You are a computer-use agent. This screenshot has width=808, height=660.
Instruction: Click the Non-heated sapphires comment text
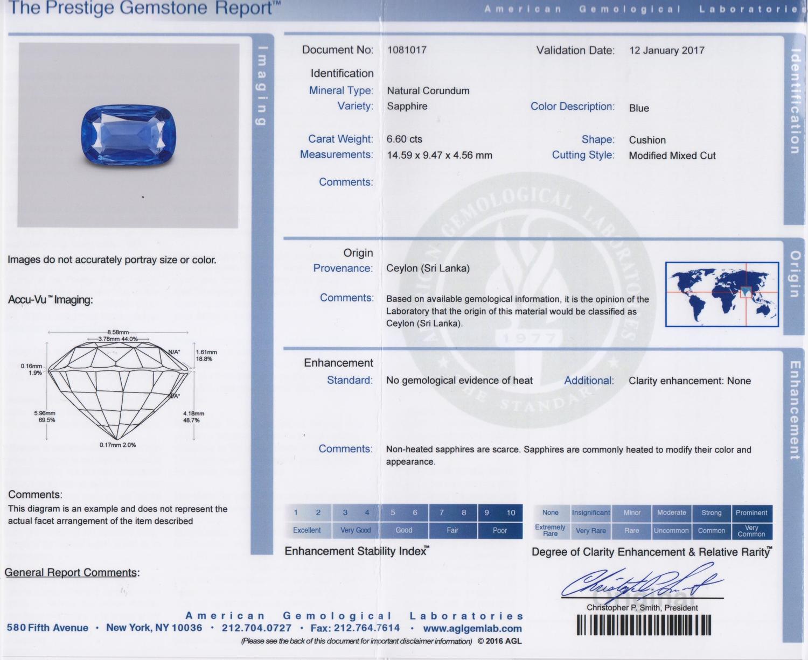569,455
